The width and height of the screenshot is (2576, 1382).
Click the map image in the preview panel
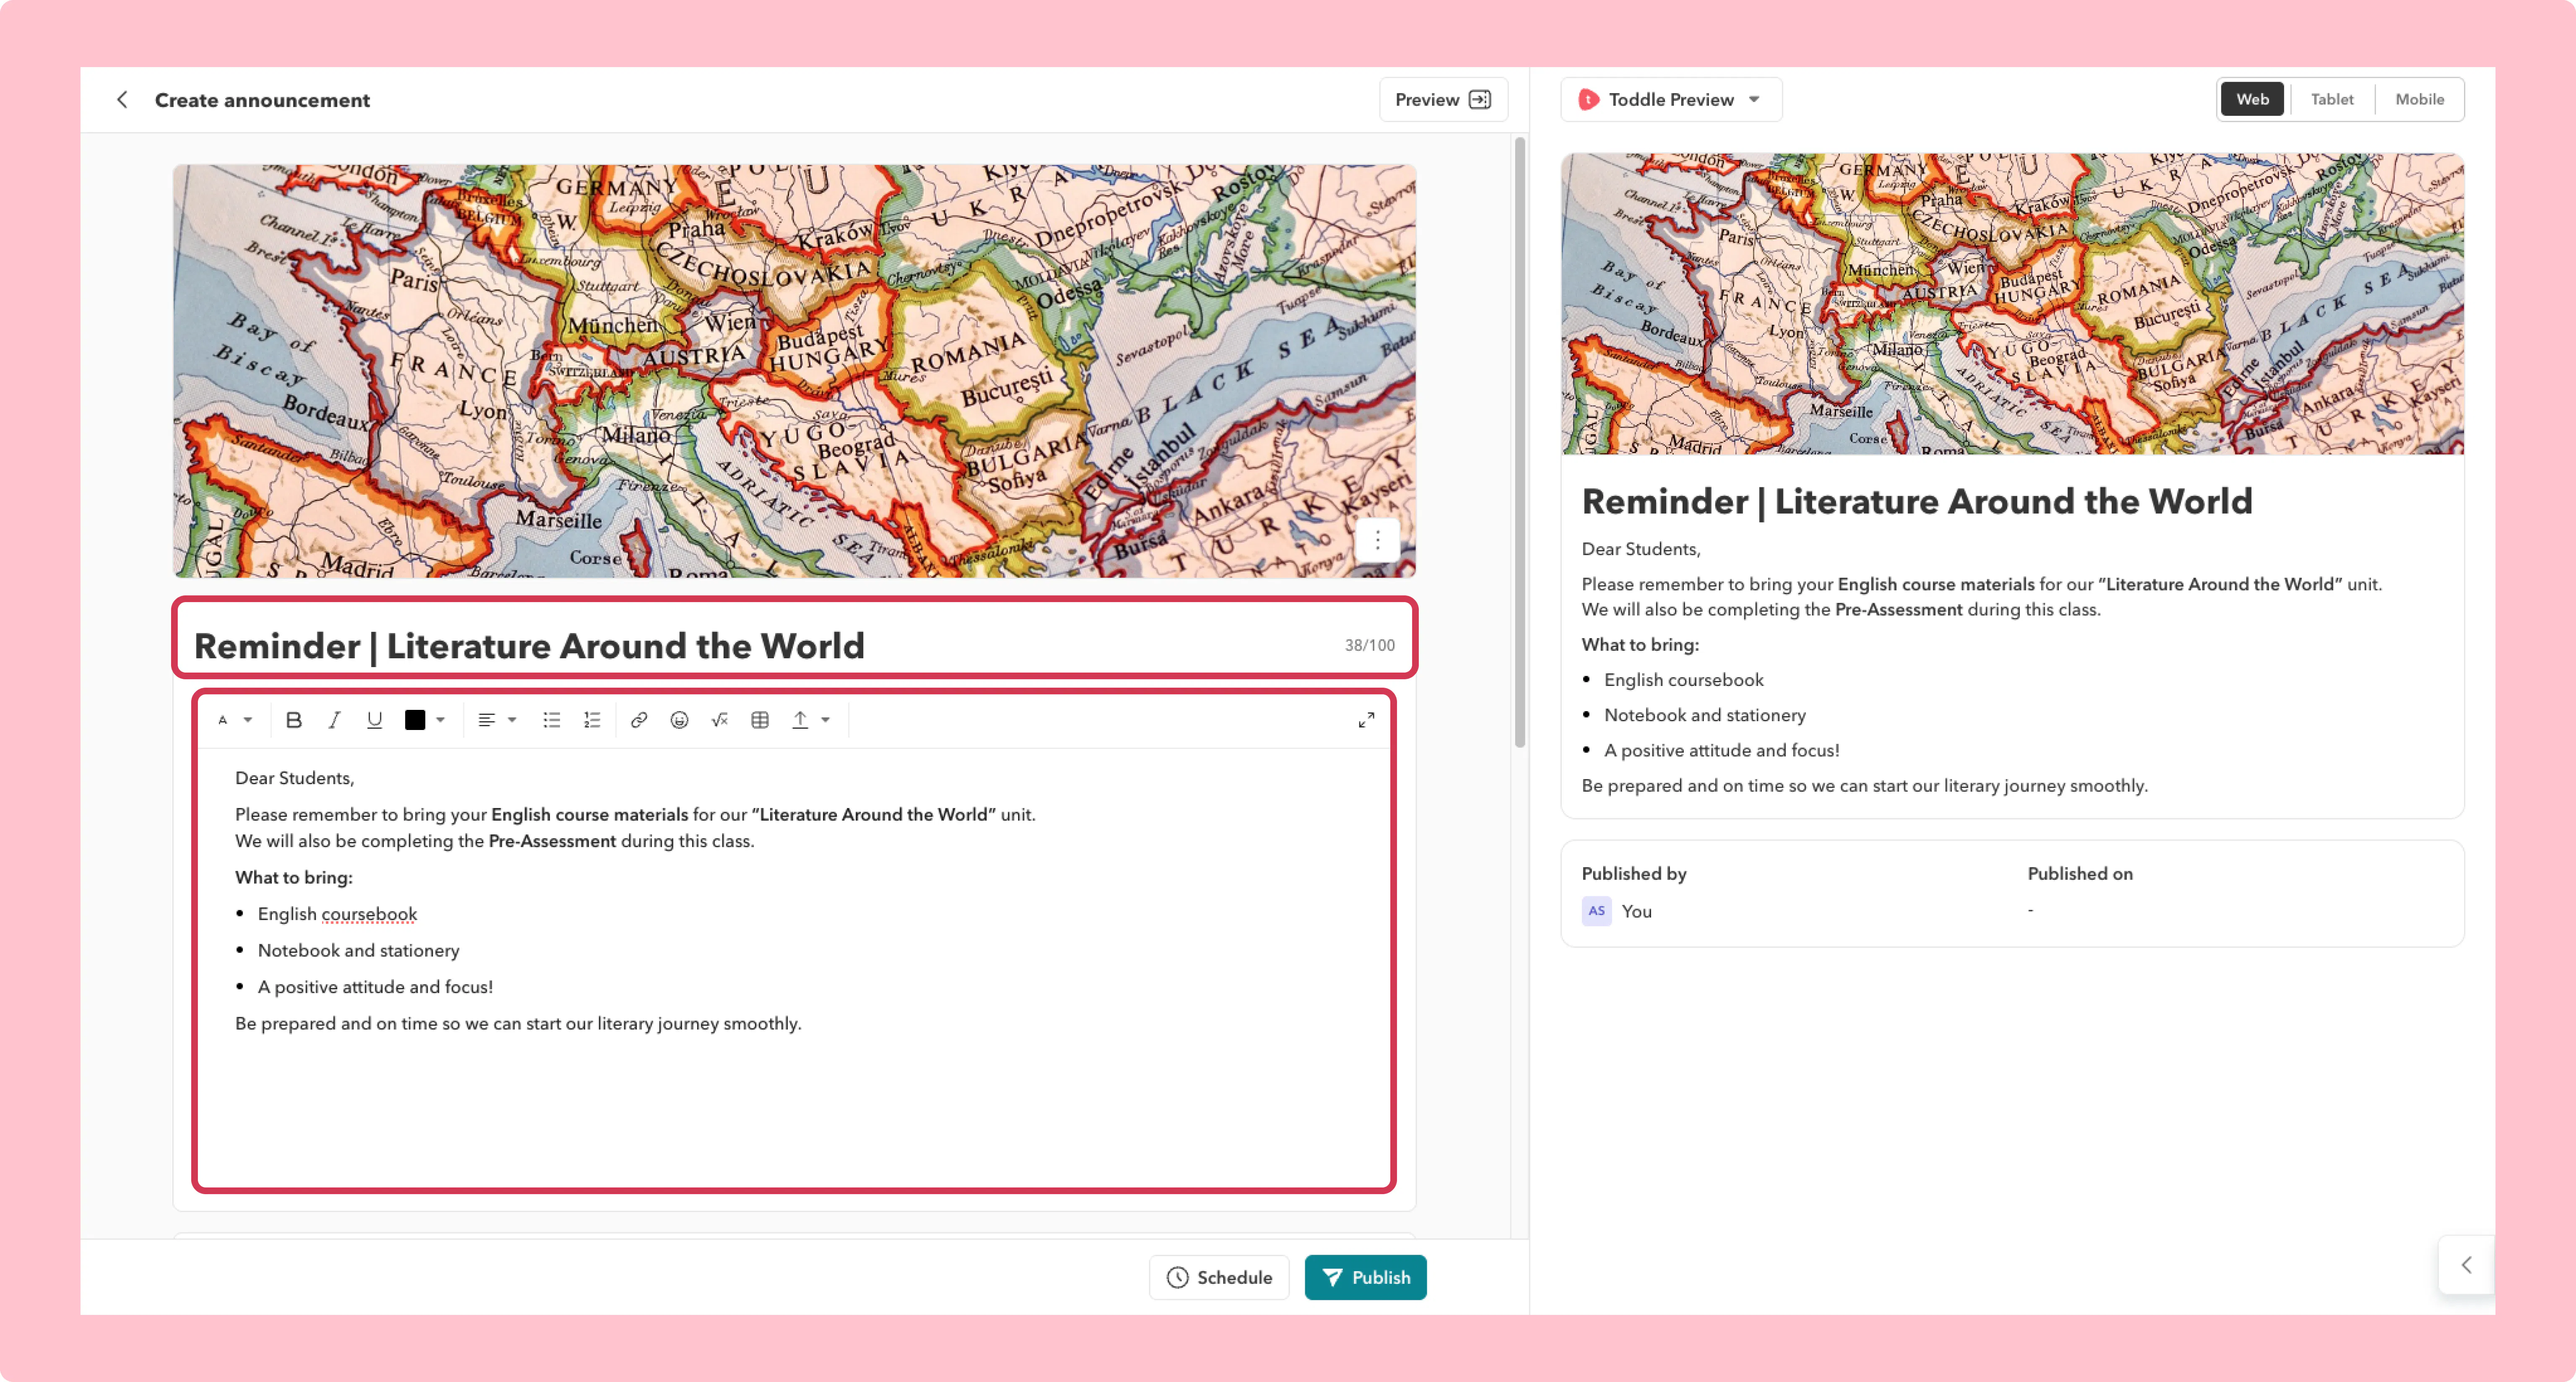coord(2012,304)
